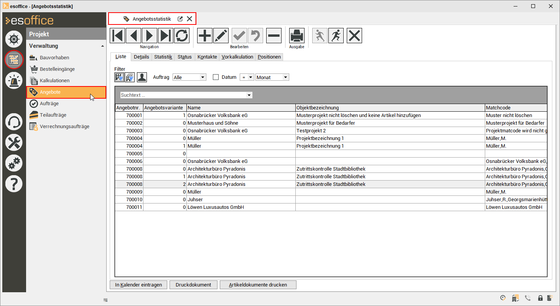Undo changes with curved arrow icon
Screen dimensions: 560x306
tap(255, 36)
